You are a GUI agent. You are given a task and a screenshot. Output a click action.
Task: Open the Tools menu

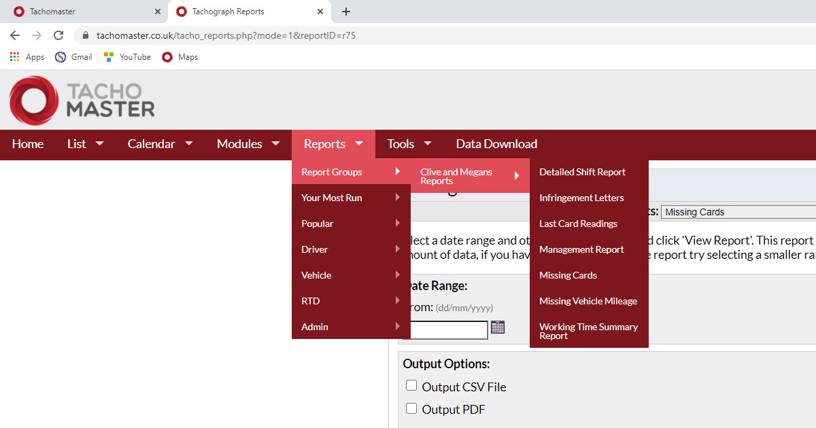(409, 144)
